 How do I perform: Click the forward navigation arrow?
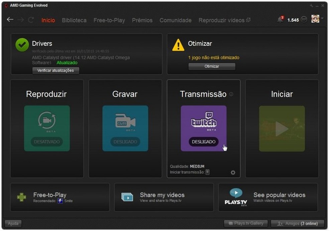click(x=21, y=20)
